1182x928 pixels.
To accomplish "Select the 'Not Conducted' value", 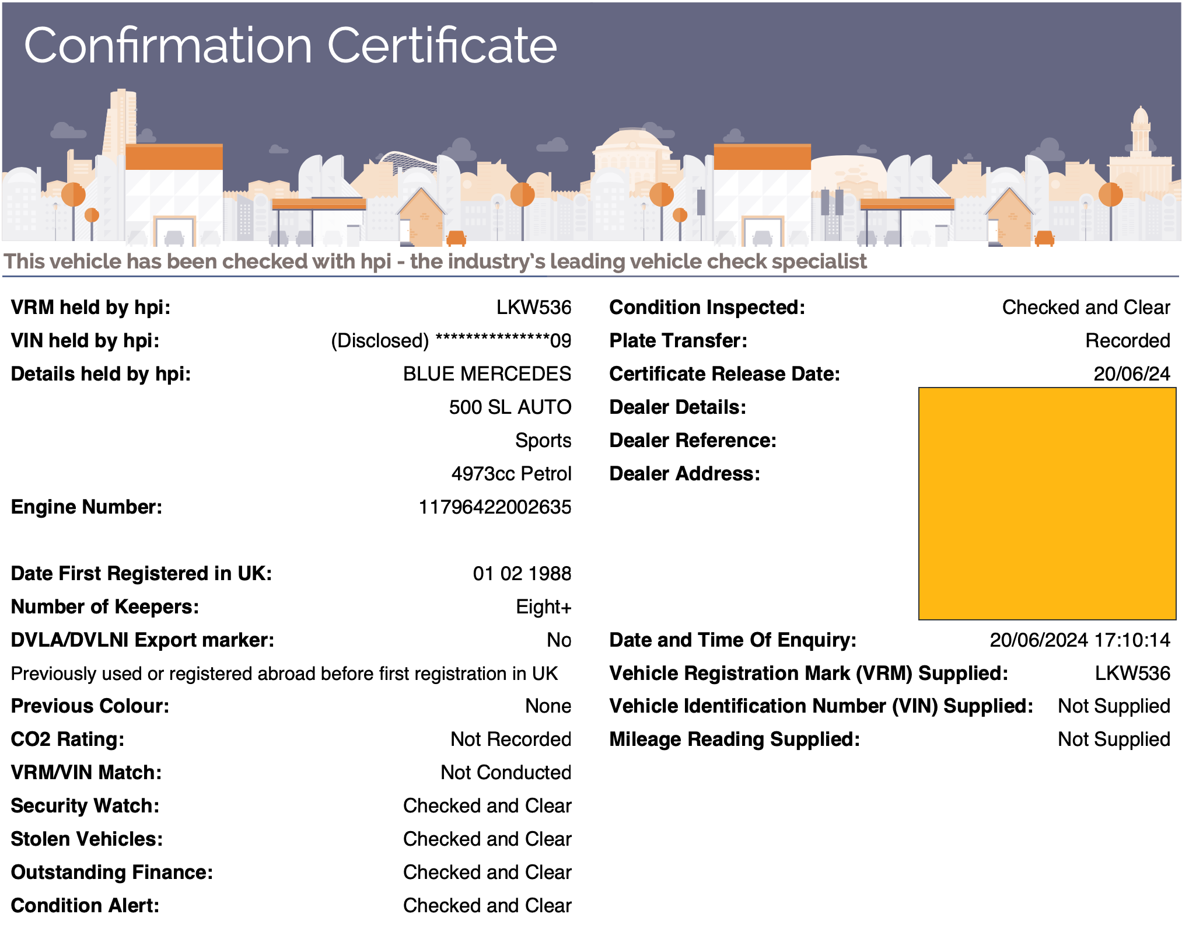I will point(506,773).
